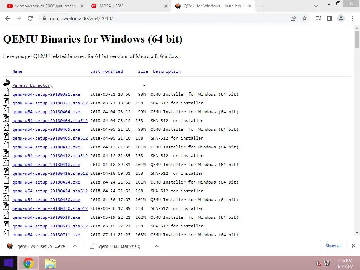
Task: Open the tab search dropdown chevron
Action: (316, 6)
